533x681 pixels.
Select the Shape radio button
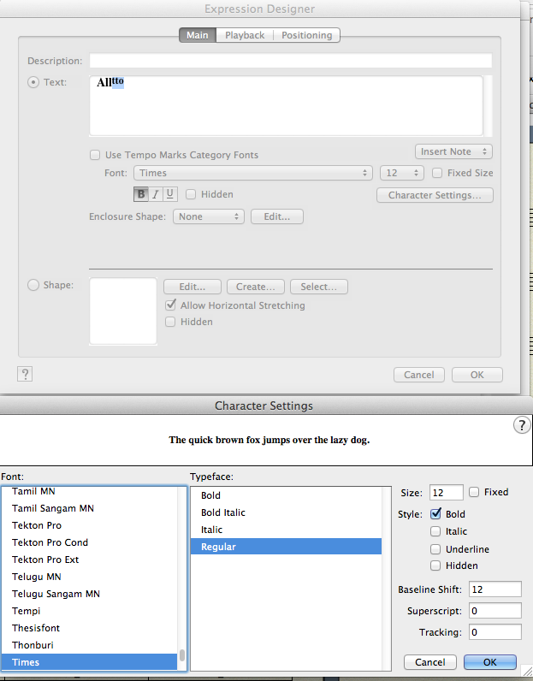point(34,286)
